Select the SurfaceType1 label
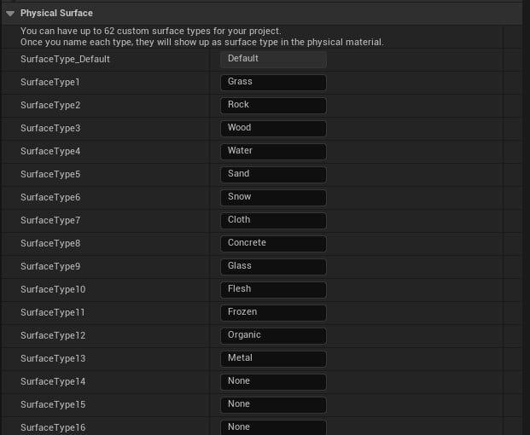 click(x=50, y=83)
